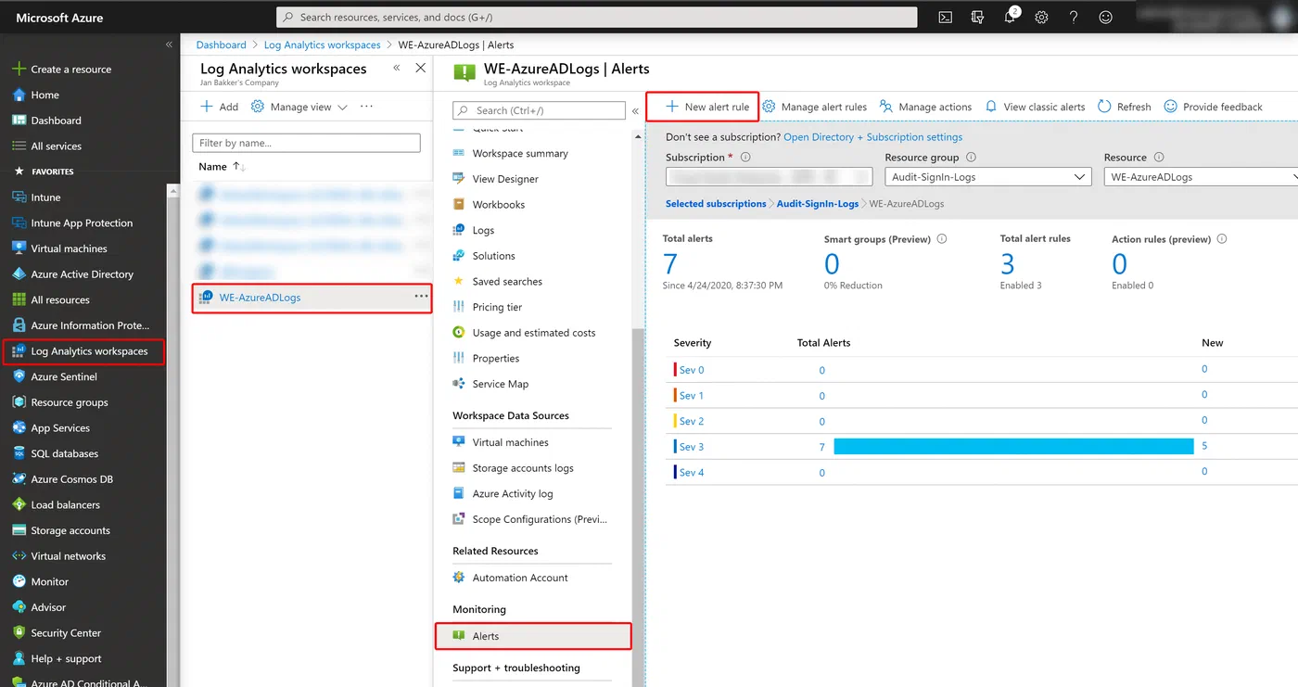This screenshot has width=1298, height=687.
Task: Open Resource group dropdown Audit-SignIn-Logs
Action: click(987, 177)
